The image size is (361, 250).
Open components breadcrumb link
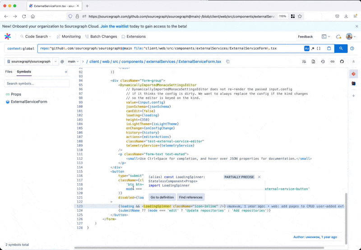pyautogui.click(x=132, y=61)
